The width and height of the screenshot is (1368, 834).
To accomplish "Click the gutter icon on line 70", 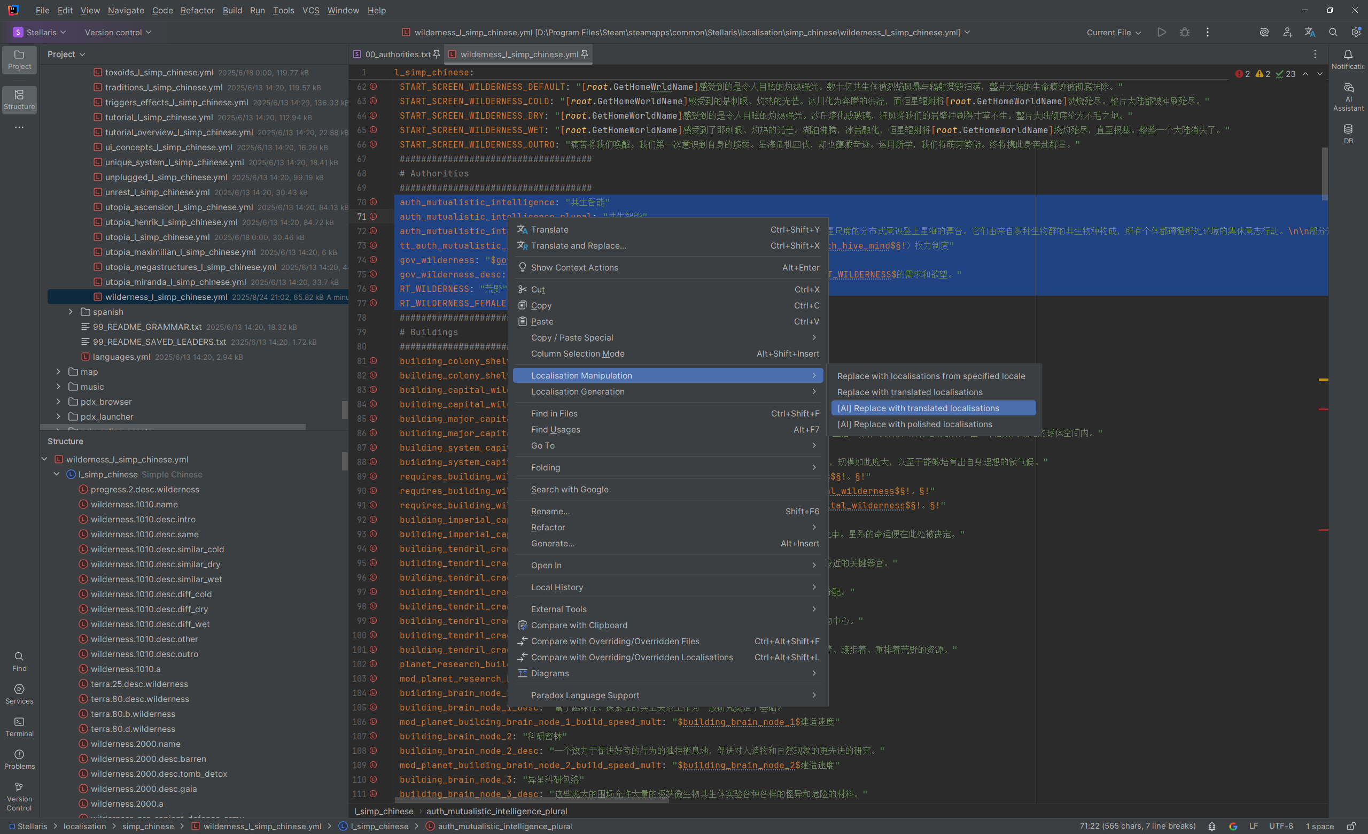I will [x=374, y=202].
